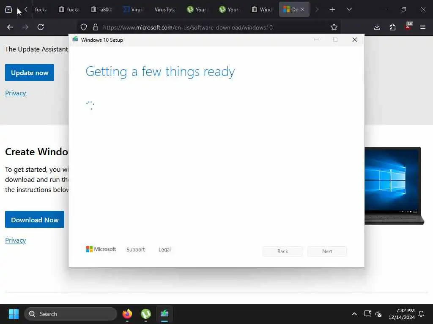
Task: Open notifications bell icon
Action: [x=422, y=314]
